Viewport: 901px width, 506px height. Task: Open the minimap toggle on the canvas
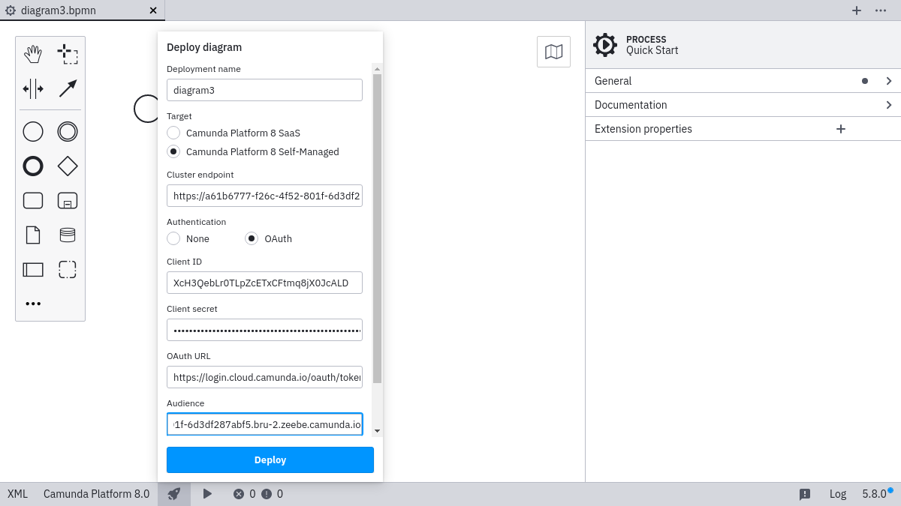coord(553,51)
